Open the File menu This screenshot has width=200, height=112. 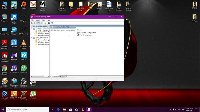coord(32,20)
